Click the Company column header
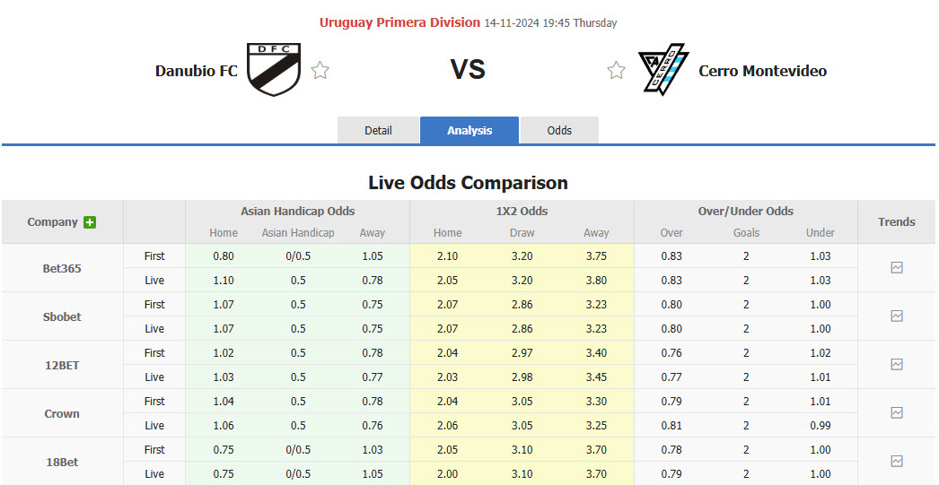This screenshot has width=939, height=485. [52, 222]
